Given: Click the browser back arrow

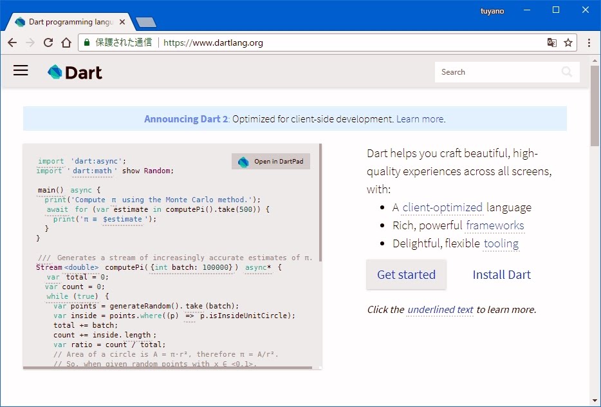Looking at the screenshot, I should [12, 43].
